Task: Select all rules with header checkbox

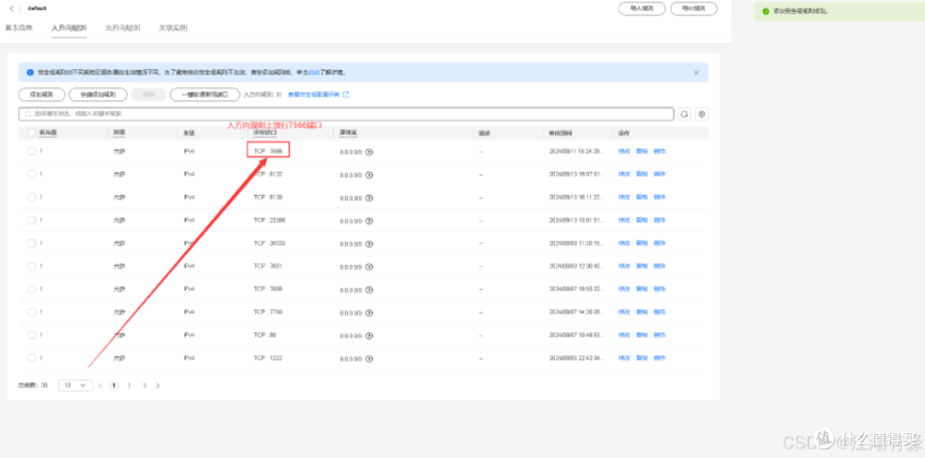Action: coord(32,133)
